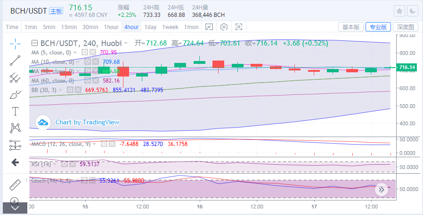Viewport: 423px width, 215px height.
Task: Add BCH/USDT to favorites with star
Action: point(399,11)
